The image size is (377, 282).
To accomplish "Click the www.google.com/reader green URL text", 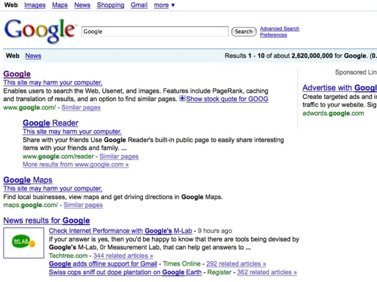I will click(58, 156).
